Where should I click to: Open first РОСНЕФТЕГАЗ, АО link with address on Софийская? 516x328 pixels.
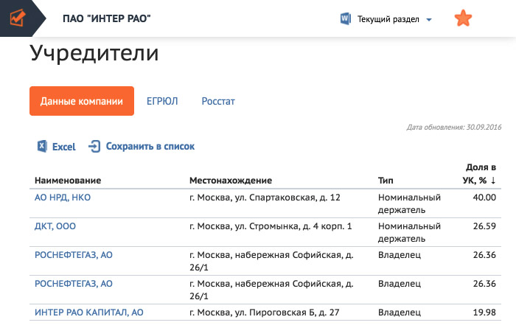pos(74,255)
